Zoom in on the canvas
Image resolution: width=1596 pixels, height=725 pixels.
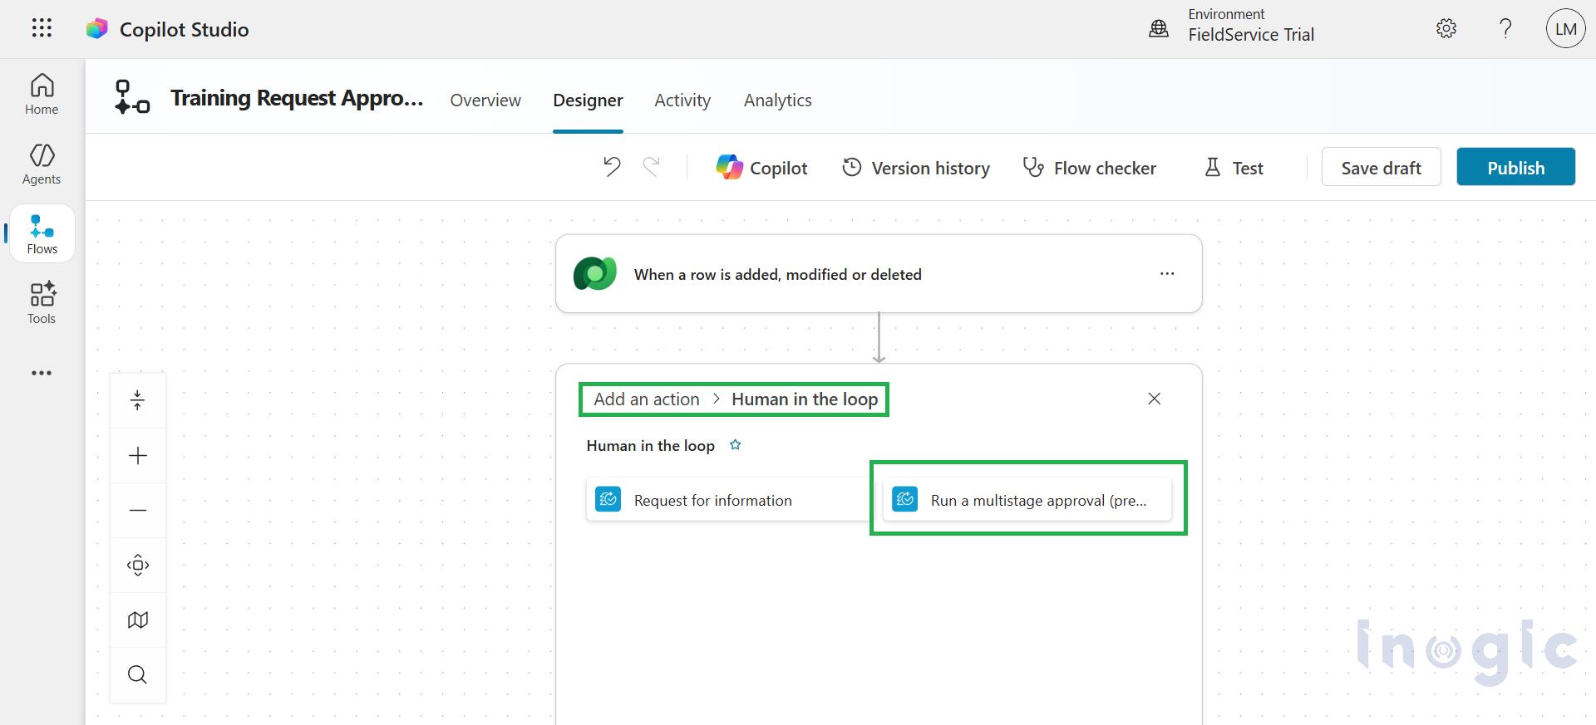coord(138,455)
